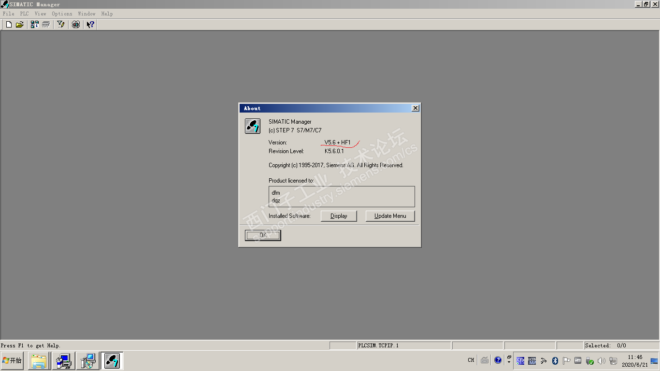Click the Safely Remove Hardware tray icon
660x371 pixels.
(589, 360)
